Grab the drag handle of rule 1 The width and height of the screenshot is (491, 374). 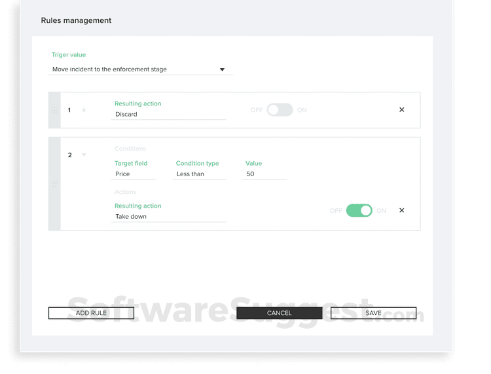[x=54, y=110]
